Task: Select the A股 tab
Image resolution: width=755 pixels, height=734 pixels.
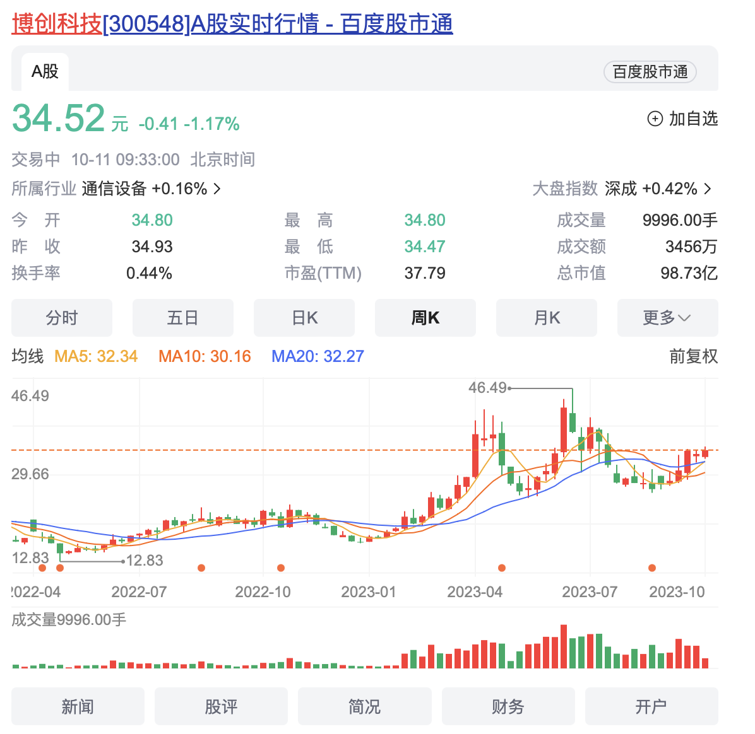Action: point(45,72)
